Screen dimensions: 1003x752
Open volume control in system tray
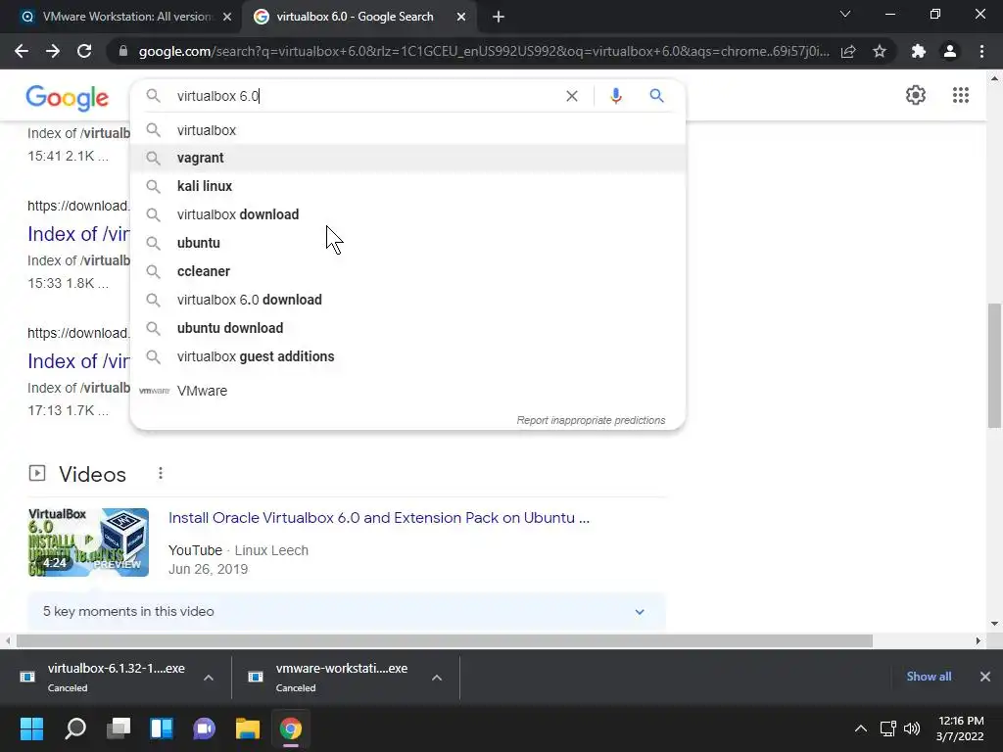tap(912, 728)
